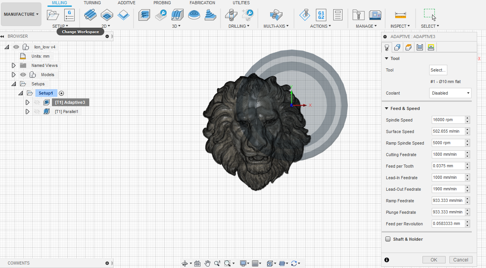Open the Linking tab icon in Adaptive panel
Viewport: 486px width, 268px height.
(x=431, y=47)
